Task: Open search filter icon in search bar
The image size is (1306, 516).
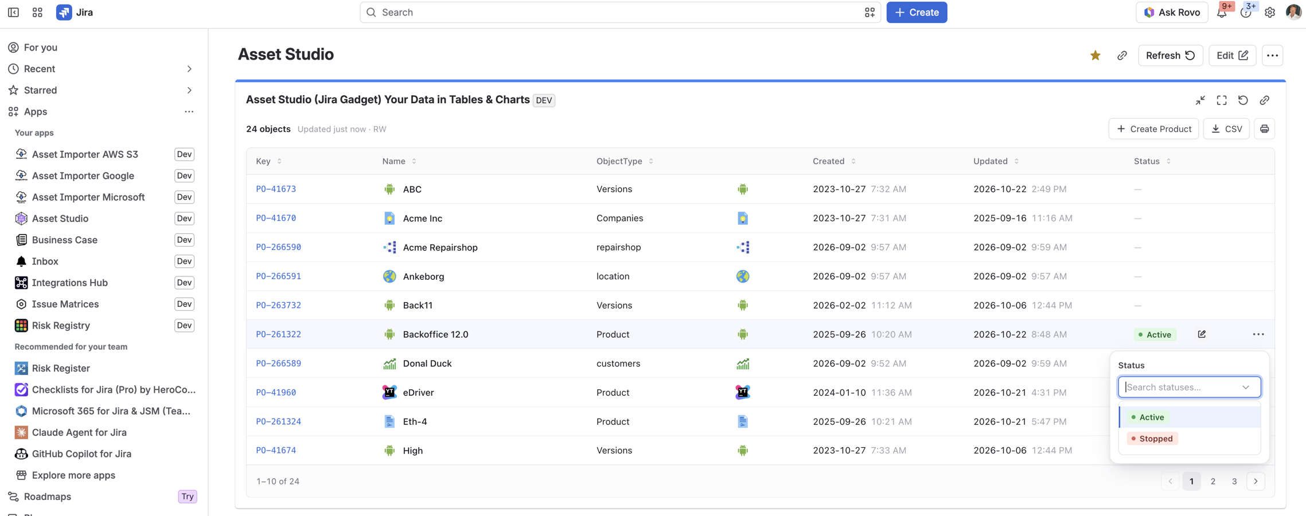Action: pyautogui.click(x=870, y=12)
